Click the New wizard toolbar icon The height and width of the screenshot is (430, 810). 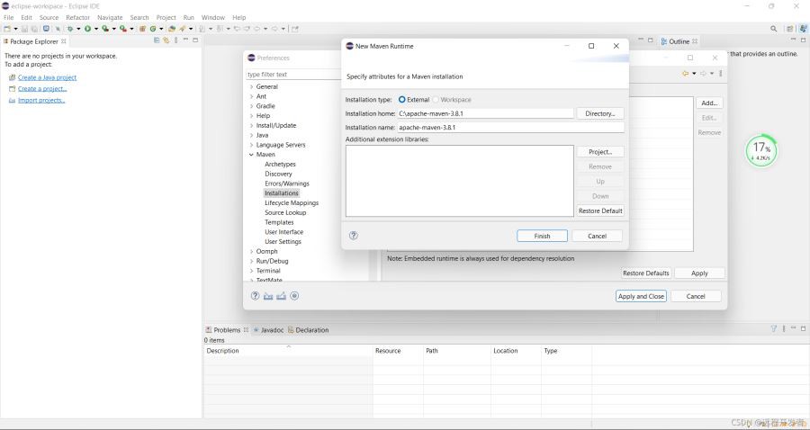click(7, 29)
